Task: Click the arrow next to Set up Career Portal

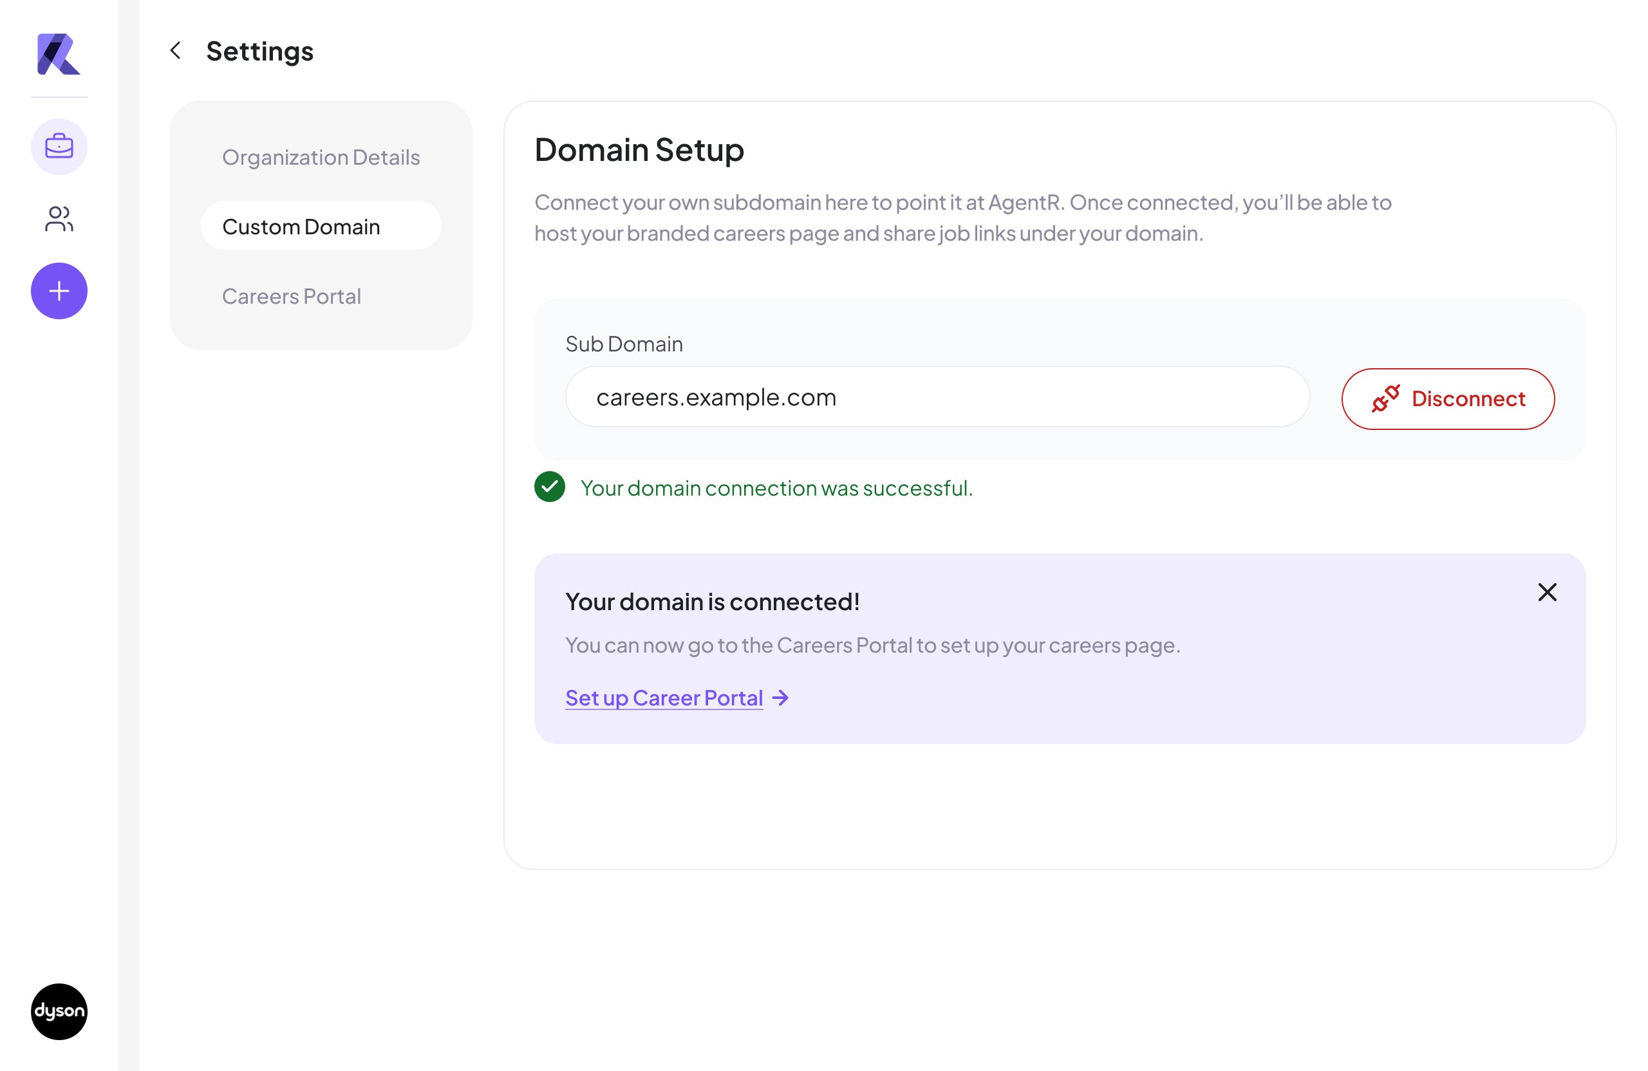Action: point(780,698)
